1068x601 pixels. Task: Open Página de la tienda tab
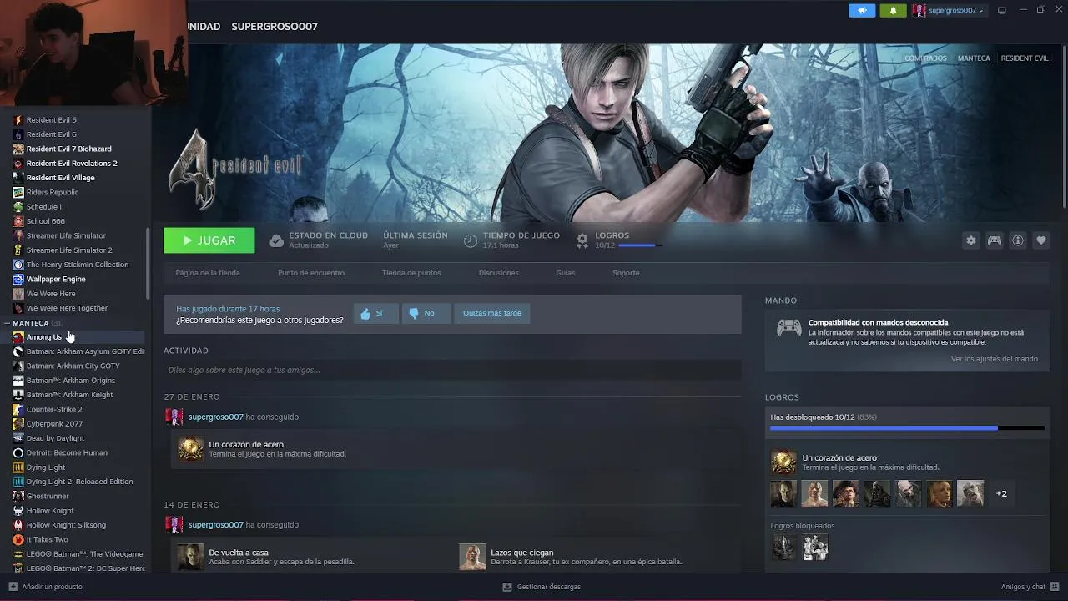pos(208,273)
